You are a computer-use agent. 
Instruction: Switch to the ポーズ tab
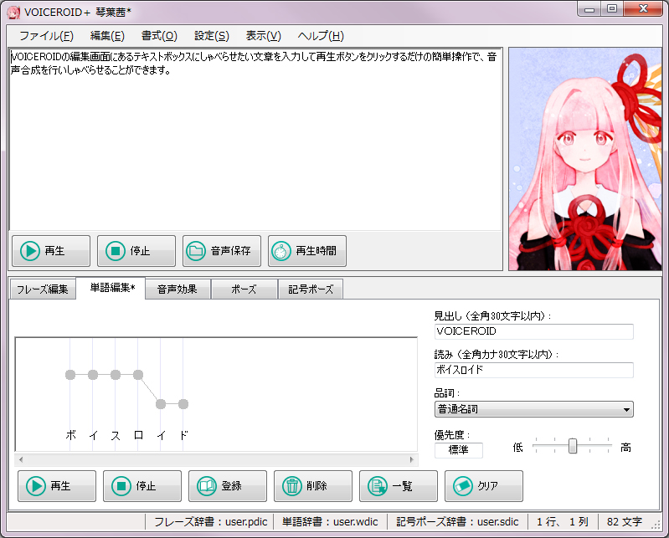[x=244, y=289]
